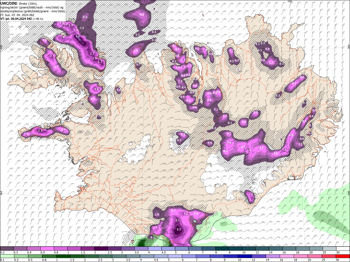
Task: Select upper legend swatch between 25 and 30
Action: point(330,249)
